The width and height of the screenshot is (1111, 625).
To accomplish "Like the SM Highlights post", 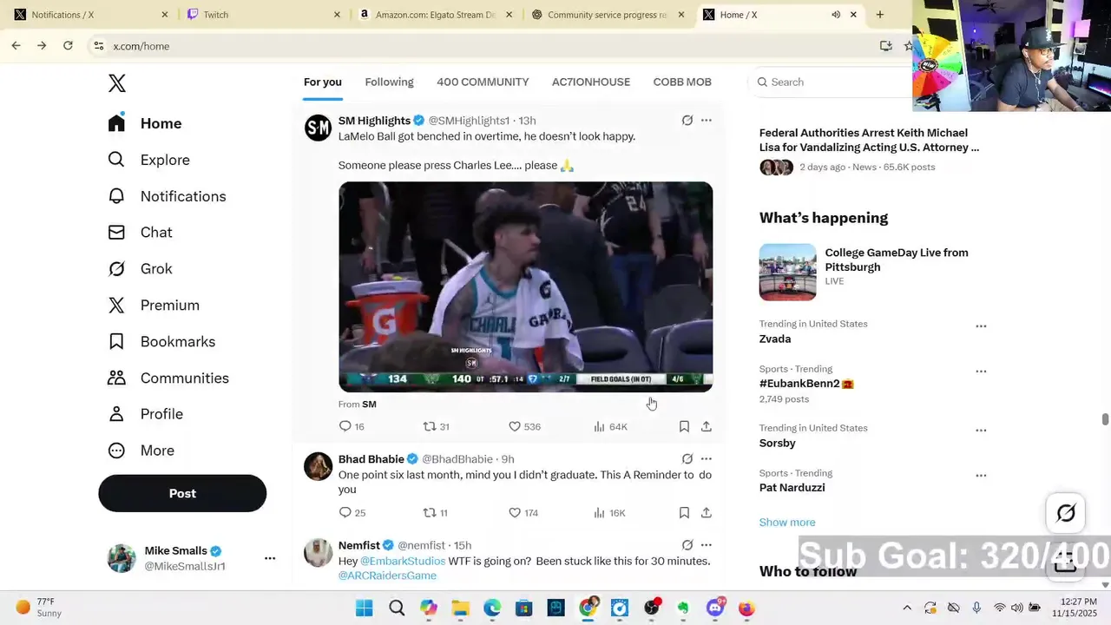I will pyautogui.click(x=524, y=426).
